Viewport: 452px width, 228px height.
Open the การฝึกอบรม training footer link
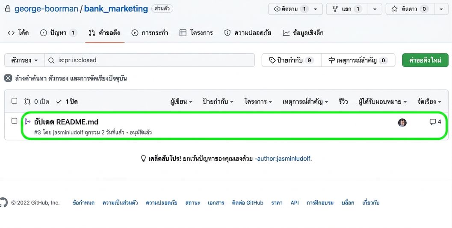point(320,203)
